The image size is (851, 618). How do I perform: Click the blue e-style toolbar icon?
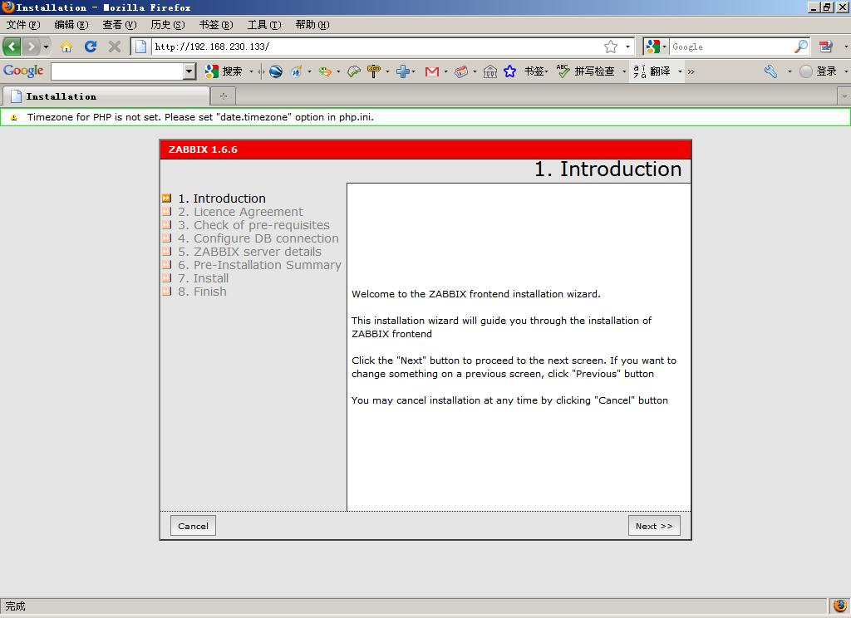[297, 71]
